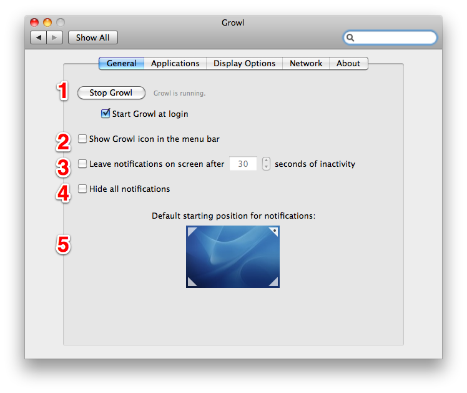Go to the Network tab

click(306, 63)
